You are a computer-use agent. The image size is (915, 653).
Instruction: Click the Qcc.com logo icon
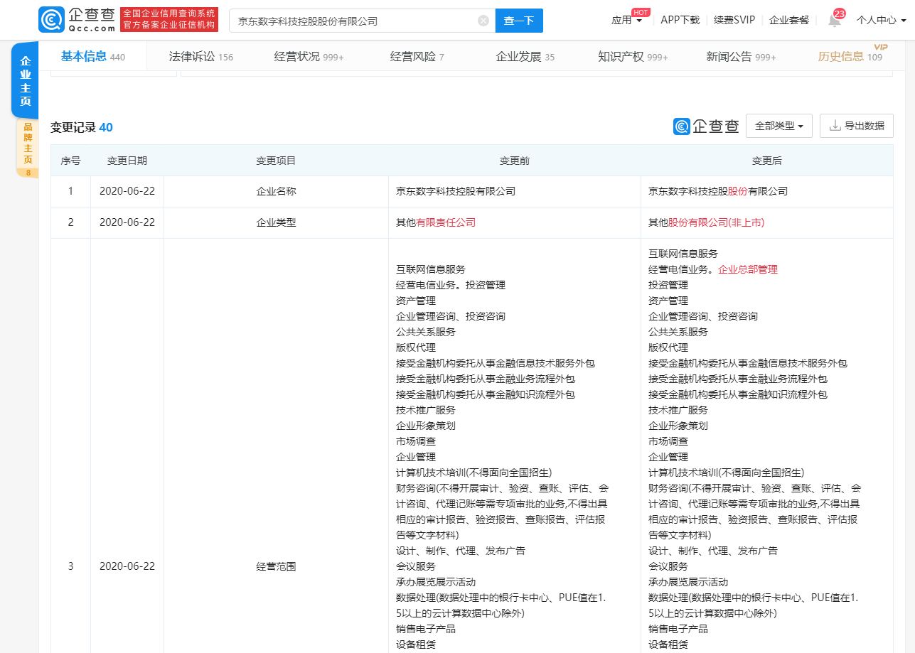point(50,21)
